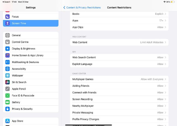The height and width of the screenshot is (126, 177).
Task: Select the Screen Time hourglass icon
Action: click(7, 23)
